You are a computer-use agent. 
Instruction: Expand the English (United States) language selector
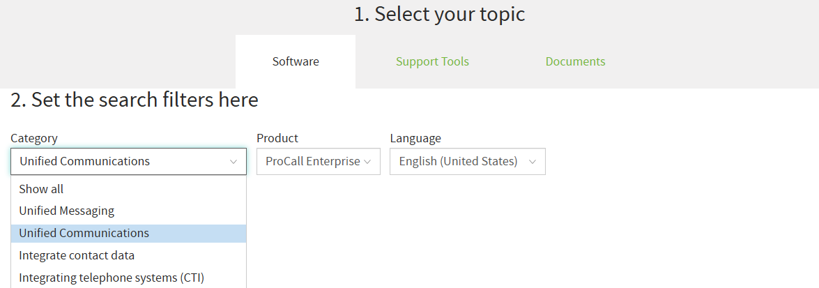(x=468, y=162)
